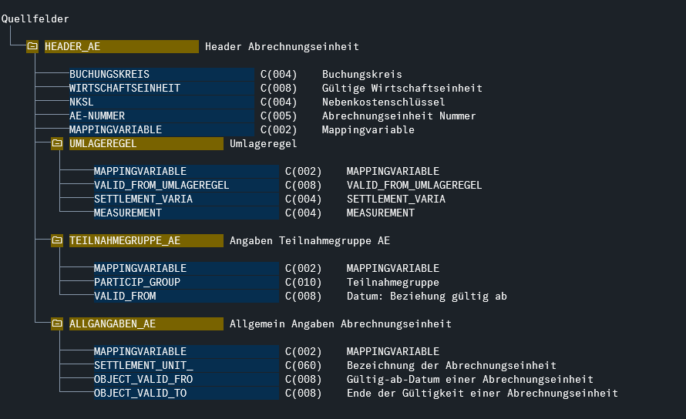This screenshot has width=686, height=419.
Task: Select the HEADER_AE structure node
Action: [x=122, y=46]
